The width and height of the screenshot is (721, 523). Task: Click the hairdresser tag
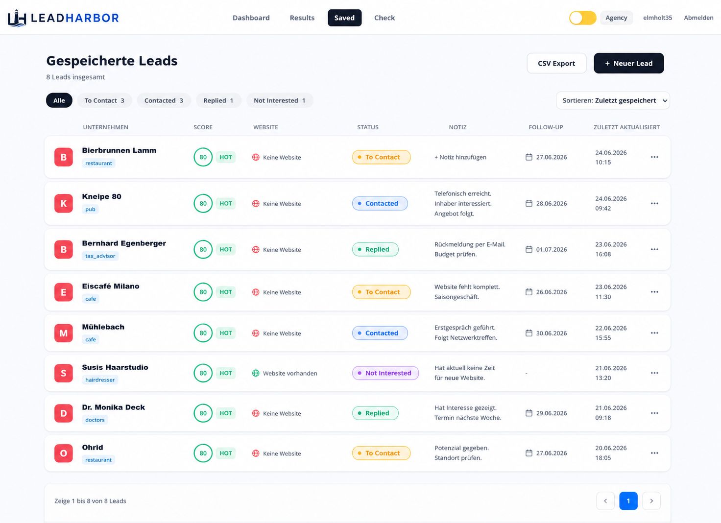[100, 380]
